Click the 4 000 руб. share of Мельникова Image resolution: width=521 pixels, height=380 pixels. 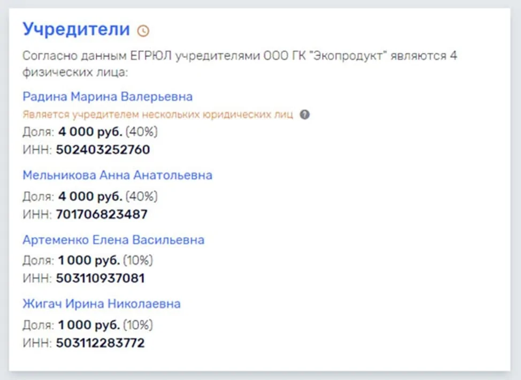click(x=90, y=196)
